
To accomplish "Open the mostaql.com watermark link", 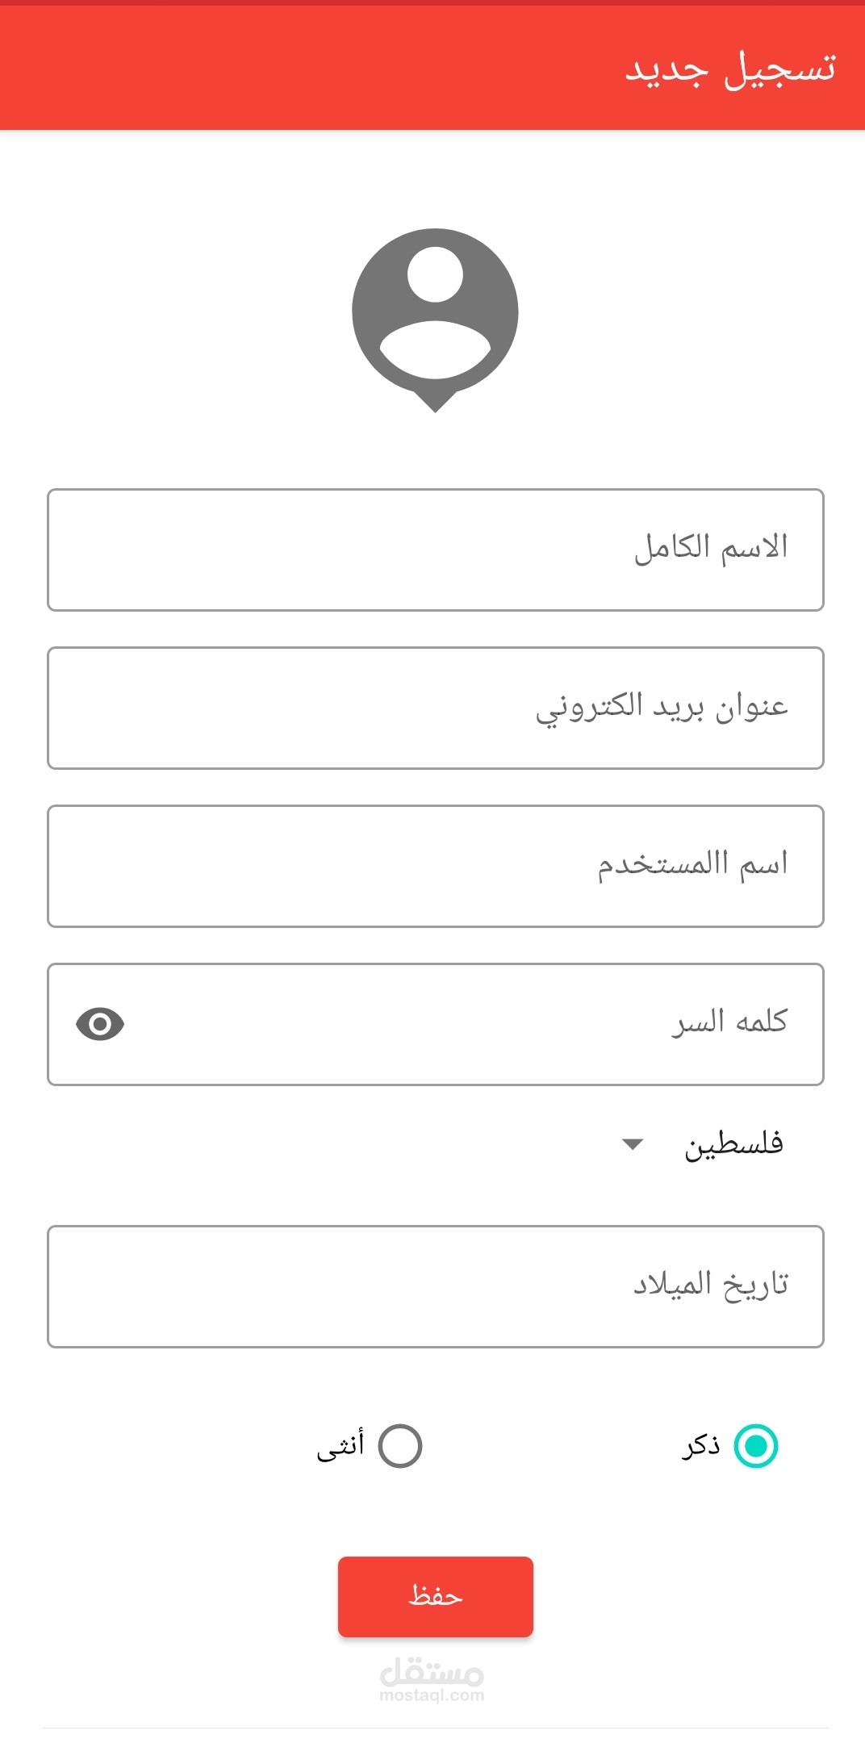I will pos(432,1695).
